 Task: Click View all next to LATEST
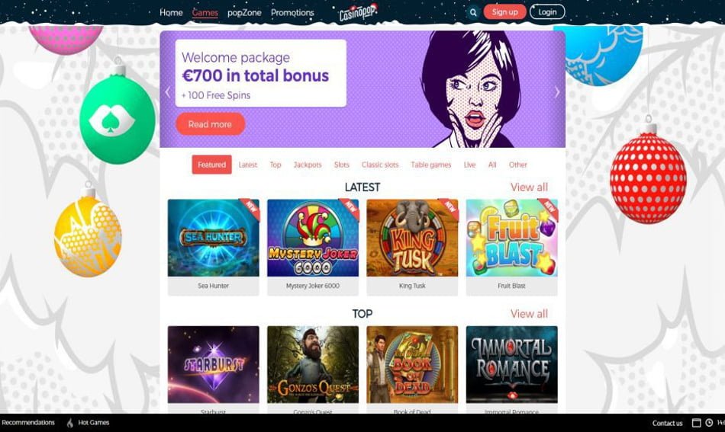[x=529, y=187]
